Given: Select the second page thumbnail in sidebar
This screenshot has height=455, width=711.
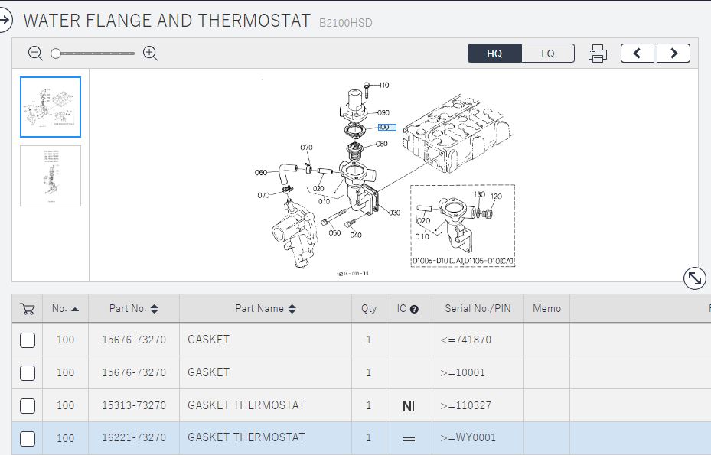Looking at the screenshot, I should click(50, 176).
